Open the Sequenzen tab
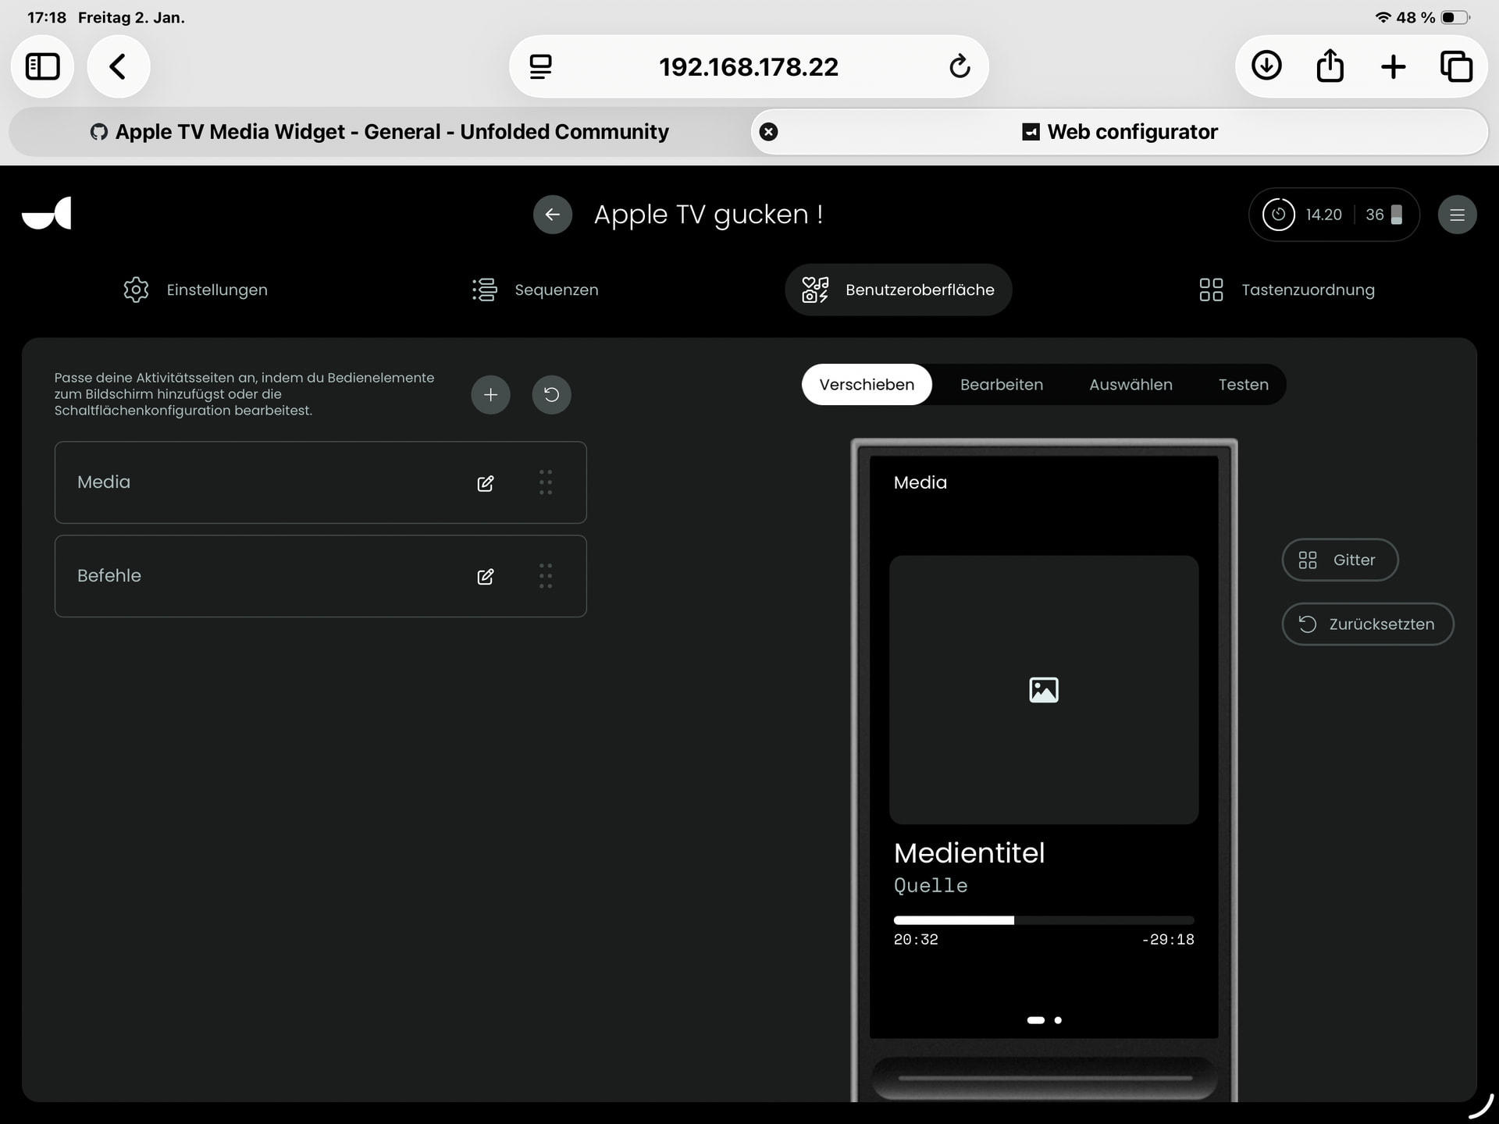This screenshot has height=1124, width=1499. pos(536,290)
